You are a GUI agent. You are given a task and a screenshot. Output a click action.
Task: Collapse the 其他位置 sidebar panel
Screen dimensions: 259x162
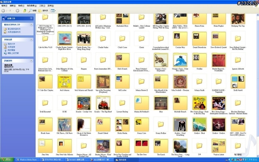click(31, 40)
